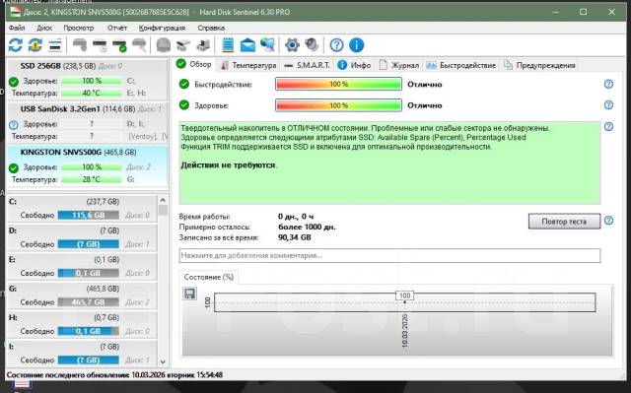
Task: Click the partition list scroll down arrow
Action: click(163, 361)
